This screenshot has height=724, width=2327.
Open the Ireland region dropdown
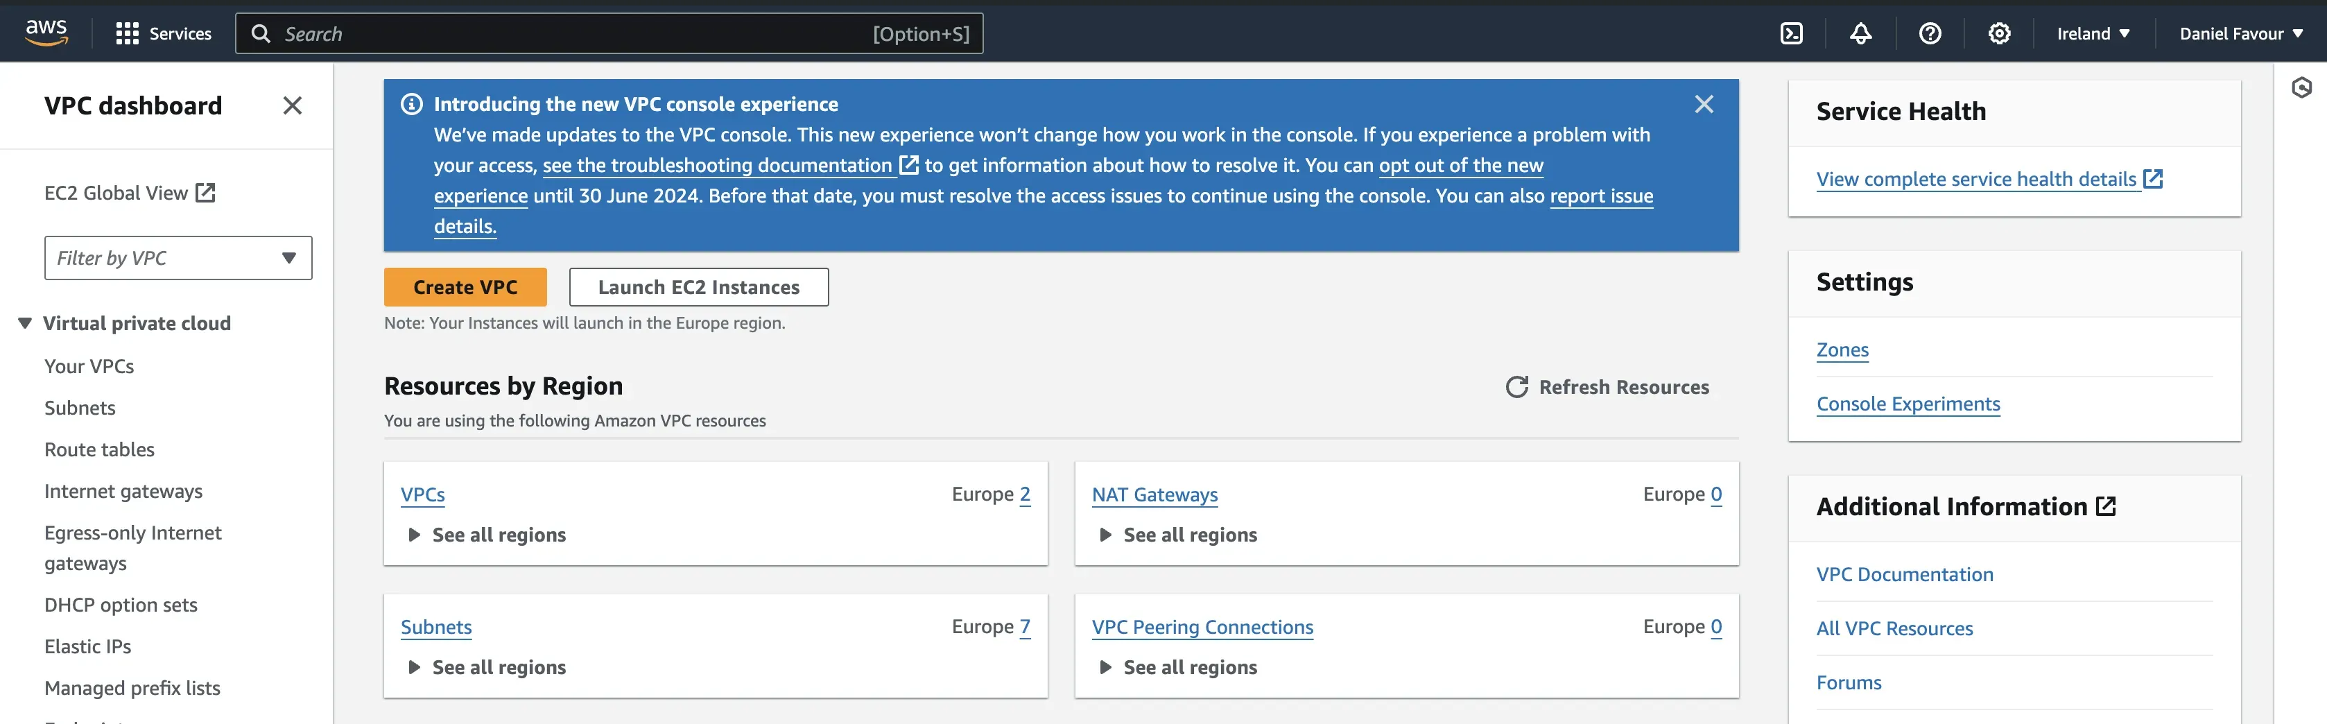(2093, 33)
